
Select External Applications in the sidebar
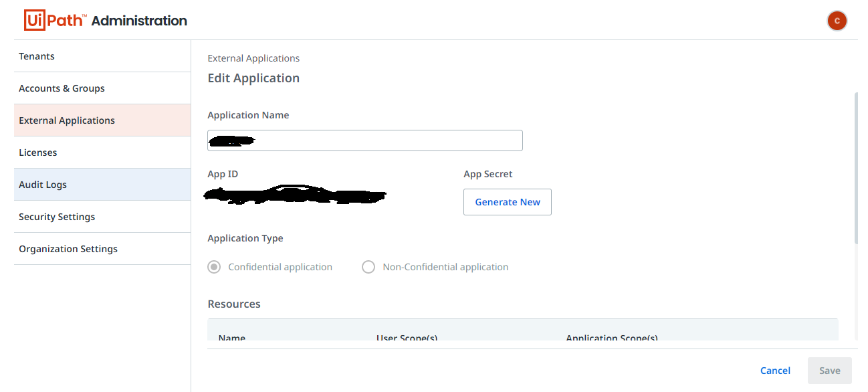[67, 120]
